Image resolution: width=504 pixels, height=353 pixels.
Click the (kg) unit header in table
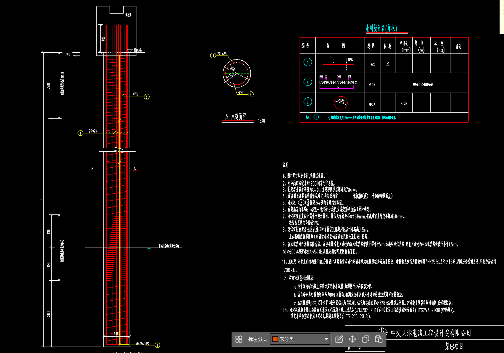pos(440,50)
